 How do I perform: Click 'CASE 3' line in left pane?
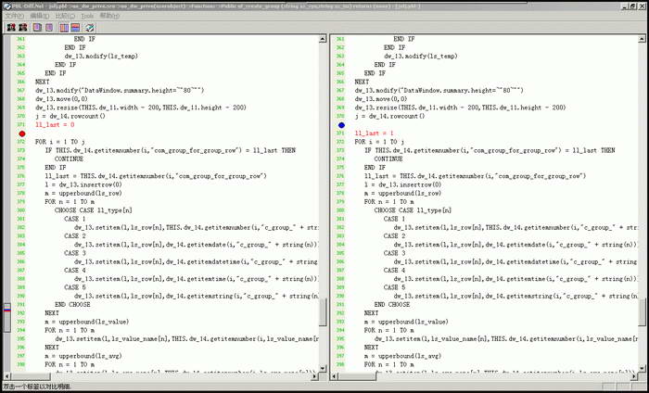(x=75, y=253)
